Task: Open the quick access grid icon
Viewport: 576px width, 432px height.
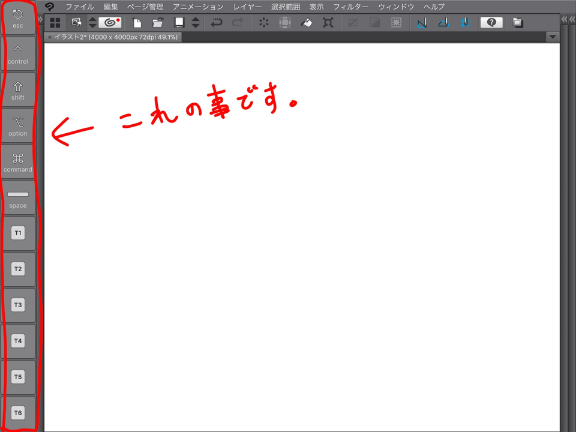Action: pos(55,23)
